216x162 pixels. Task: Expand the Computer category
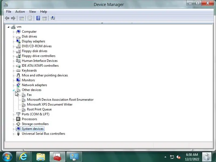click(x=13, y=32)
